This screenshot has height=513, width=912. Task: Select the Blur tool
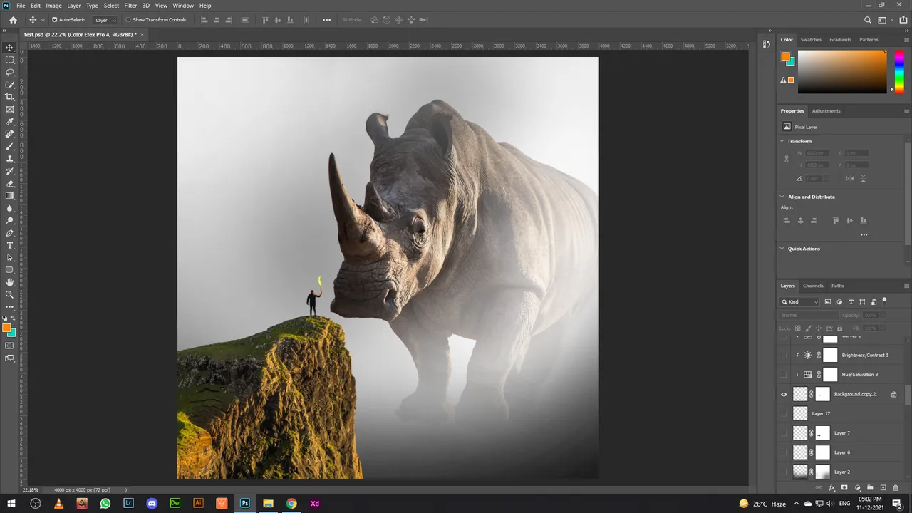pyautogui.click(x=9, y=208)
